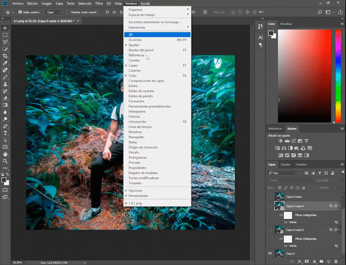The image size is (346, 265).
Task: Select the Move tool in the toolbar
Action: [x=6, y=28]
